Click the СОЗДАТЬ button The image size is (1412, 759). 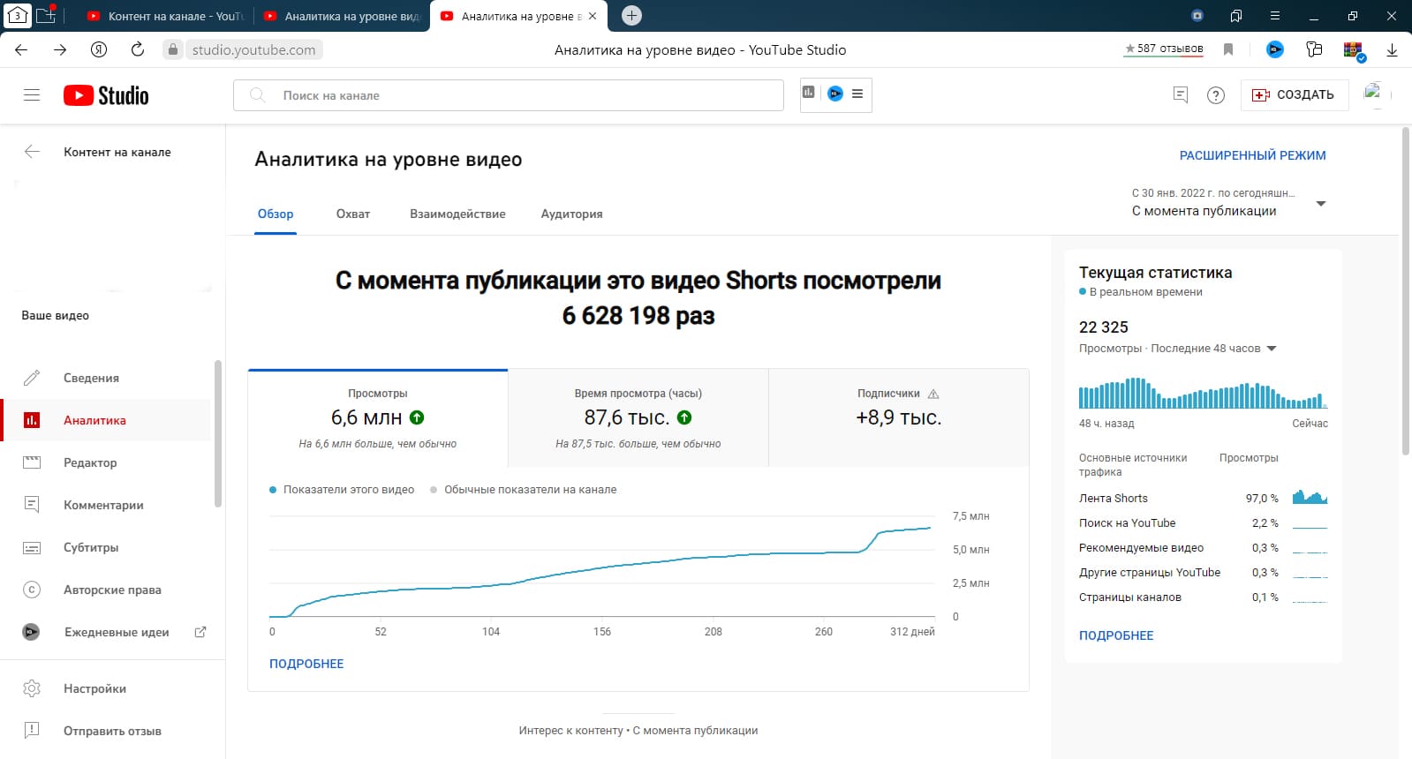point(1294,95)
